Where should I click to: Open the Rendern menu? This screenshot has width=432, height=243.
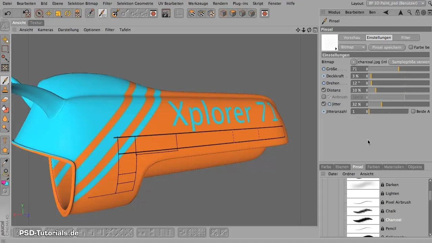tap(220, 3)
